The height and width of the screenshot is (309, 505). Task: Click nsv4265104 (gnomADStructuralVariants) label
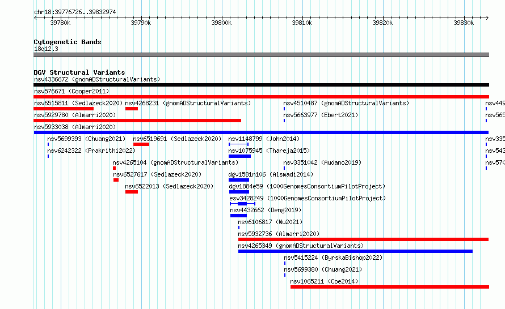pos(175,162)
